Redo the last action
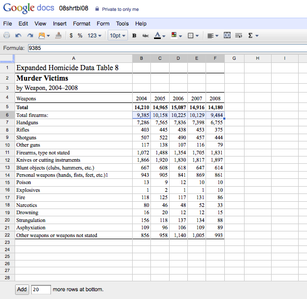Image resolution: width=307 pixels, height=299 pixels. [x=30, y=35]
